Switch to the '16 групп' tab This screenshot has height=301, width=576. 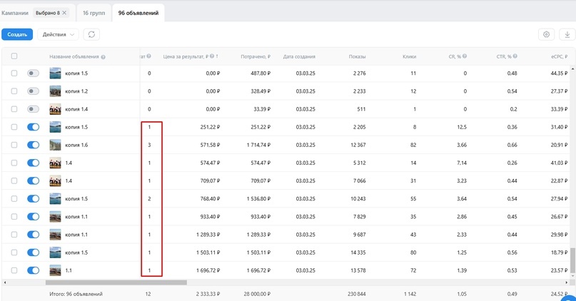(x=94, y=13)
